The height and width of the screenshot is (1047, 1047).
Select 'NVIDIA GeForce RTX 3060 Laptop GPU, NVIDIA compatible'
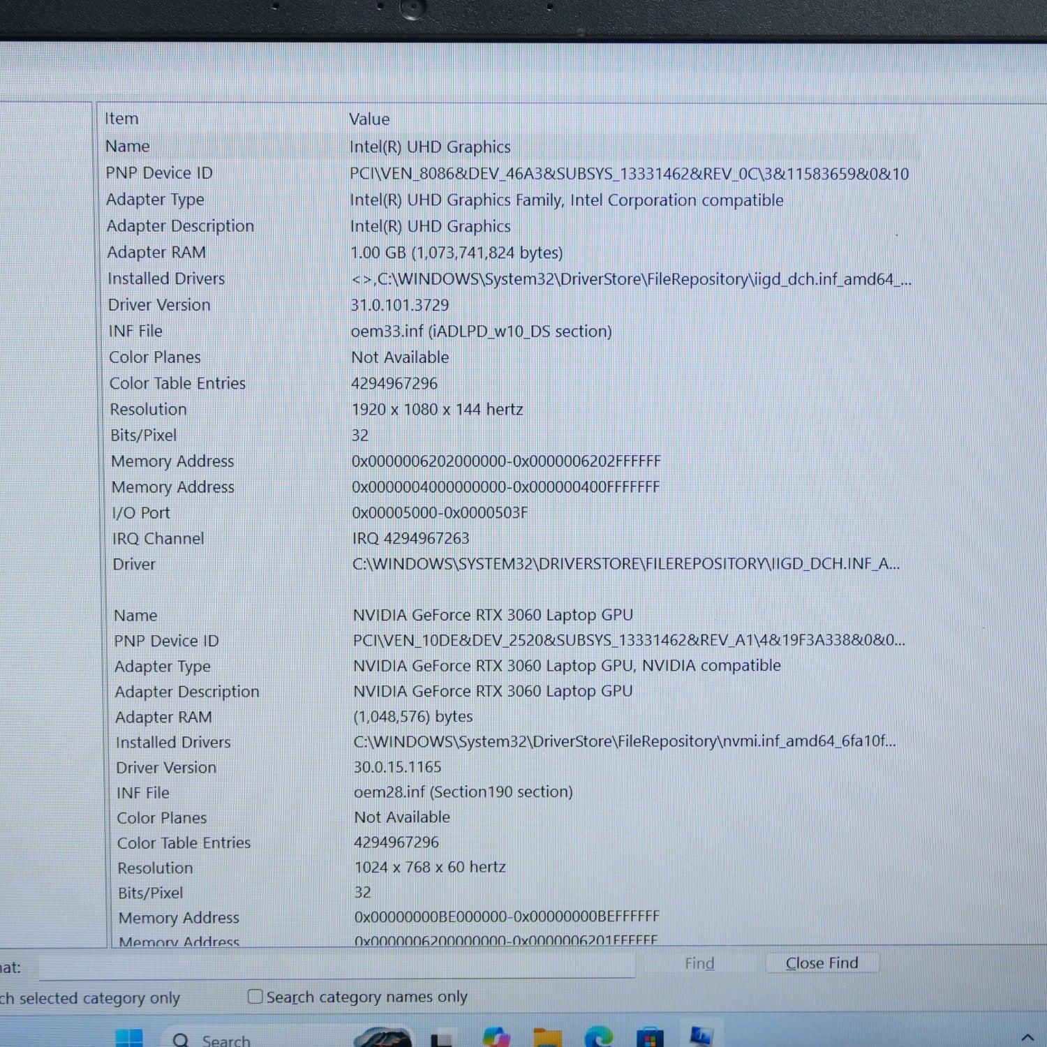(567, 666)
